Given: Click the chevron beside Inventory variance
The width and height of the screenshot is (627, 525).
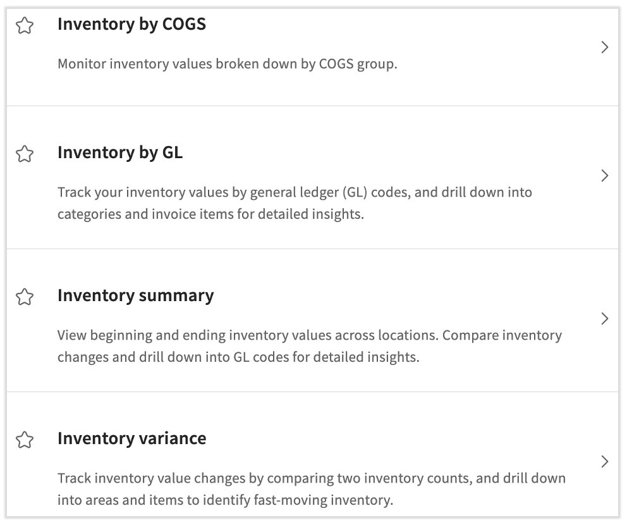Looking at the screenshot, I should click(605, 461).
